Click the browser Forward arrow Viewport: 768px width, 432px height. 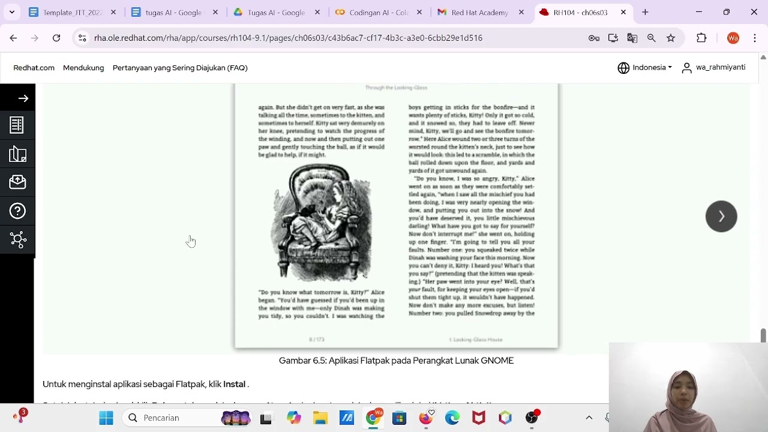[35, 38]
